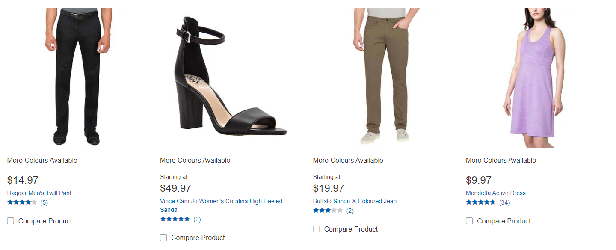Click the $9.97 price of Mondetta dress
The image size is (616, 250).
479,180
